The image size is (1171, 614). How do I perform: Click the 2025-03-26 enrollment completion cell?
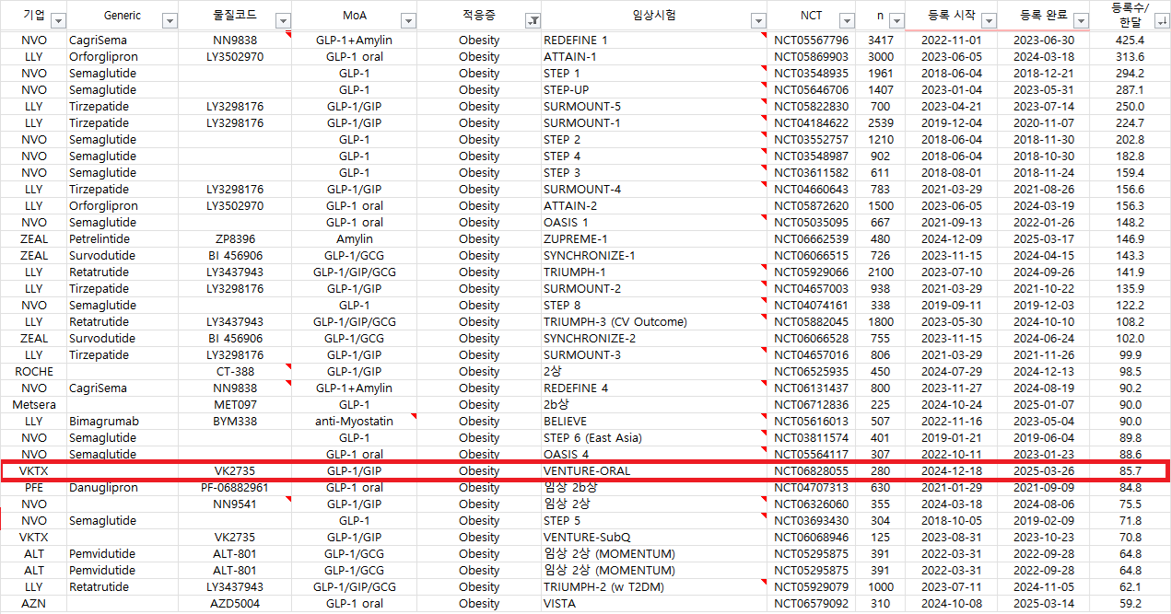[1044, 471]
